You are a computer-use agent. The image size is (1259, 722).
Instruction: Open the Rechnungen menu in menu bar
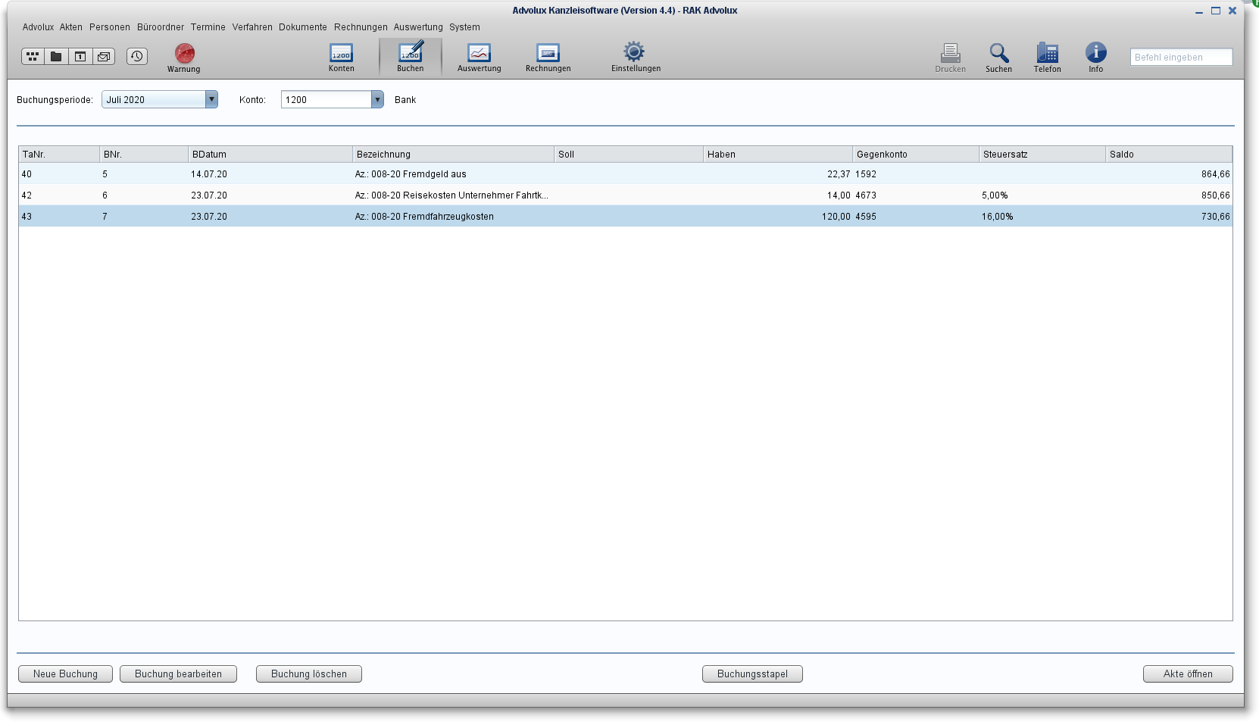[361, 27]
